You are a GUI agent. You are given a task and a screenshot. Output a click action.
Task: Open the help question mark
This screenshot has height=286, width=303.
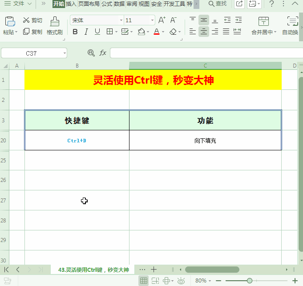point(271,4)
